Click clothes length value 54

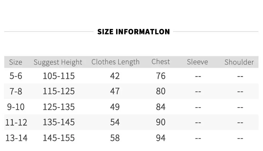point(115,122)
